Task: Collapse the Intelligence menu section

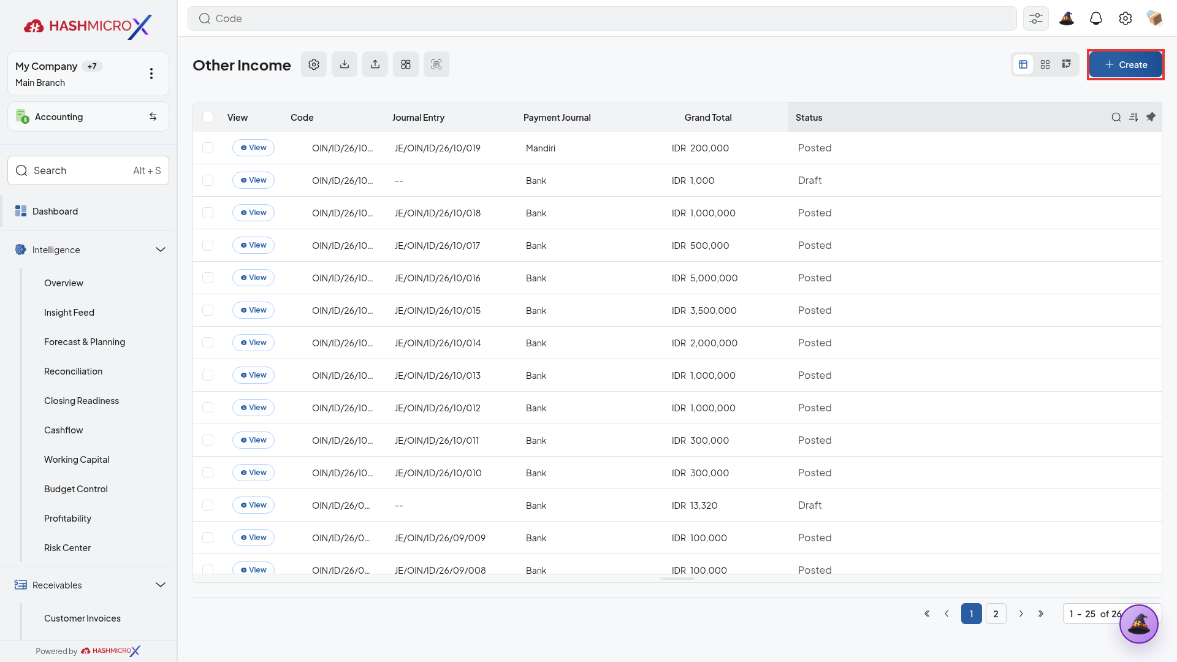Action: (x=161, y=249)
